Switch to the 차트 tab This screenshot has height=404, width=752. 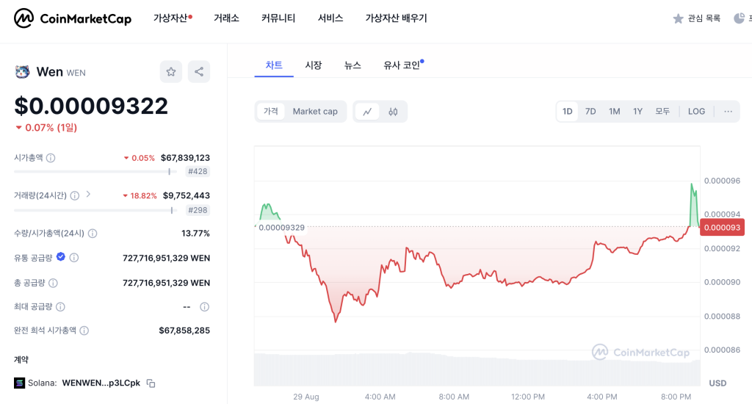coord(274,65)
